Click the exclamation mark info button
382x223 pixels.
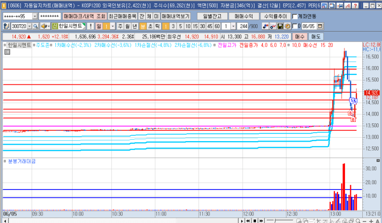tap(90, 26)
